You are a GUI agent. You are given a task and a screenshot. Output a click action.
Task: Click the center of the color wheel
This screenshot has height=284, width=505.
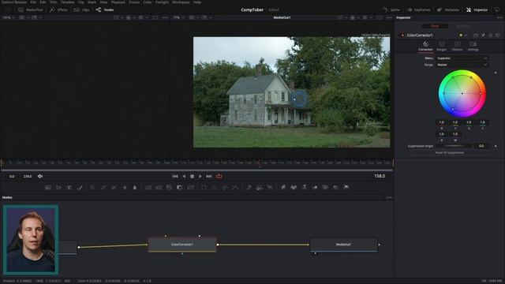click(x=462, y=93)
